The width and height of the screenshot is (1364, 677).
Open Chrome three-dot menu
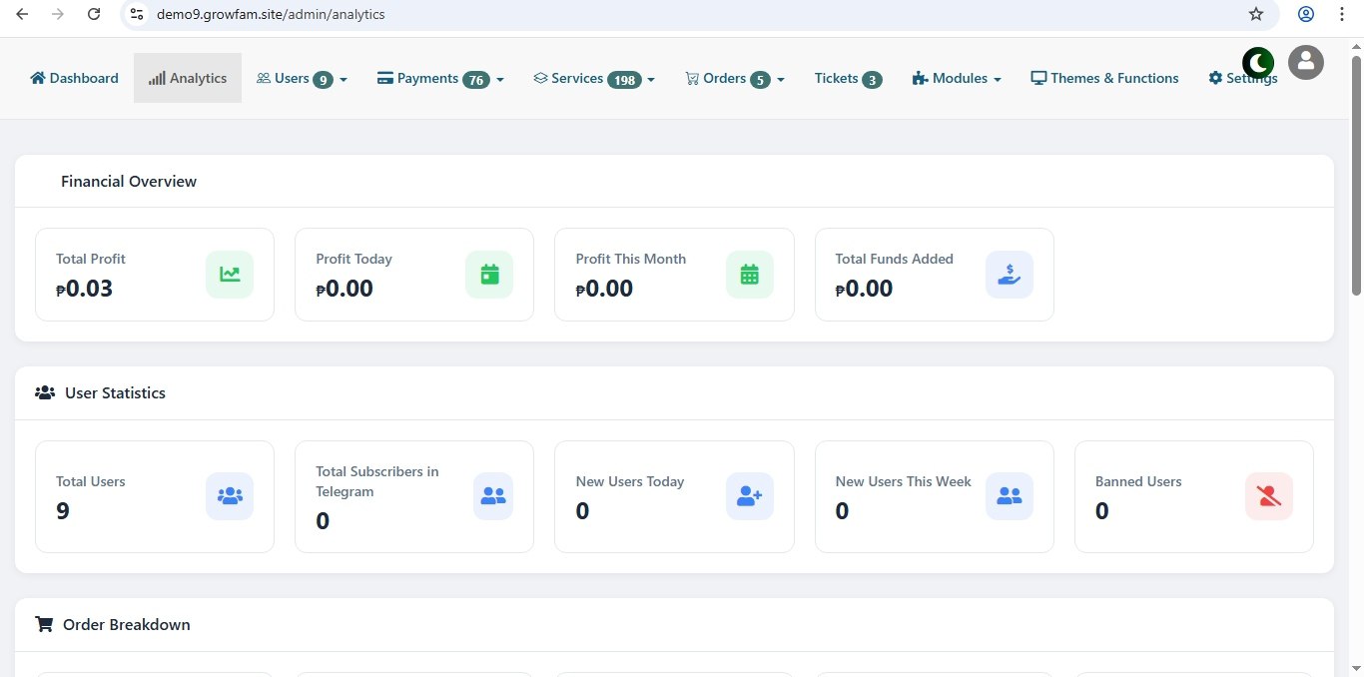1342,14
